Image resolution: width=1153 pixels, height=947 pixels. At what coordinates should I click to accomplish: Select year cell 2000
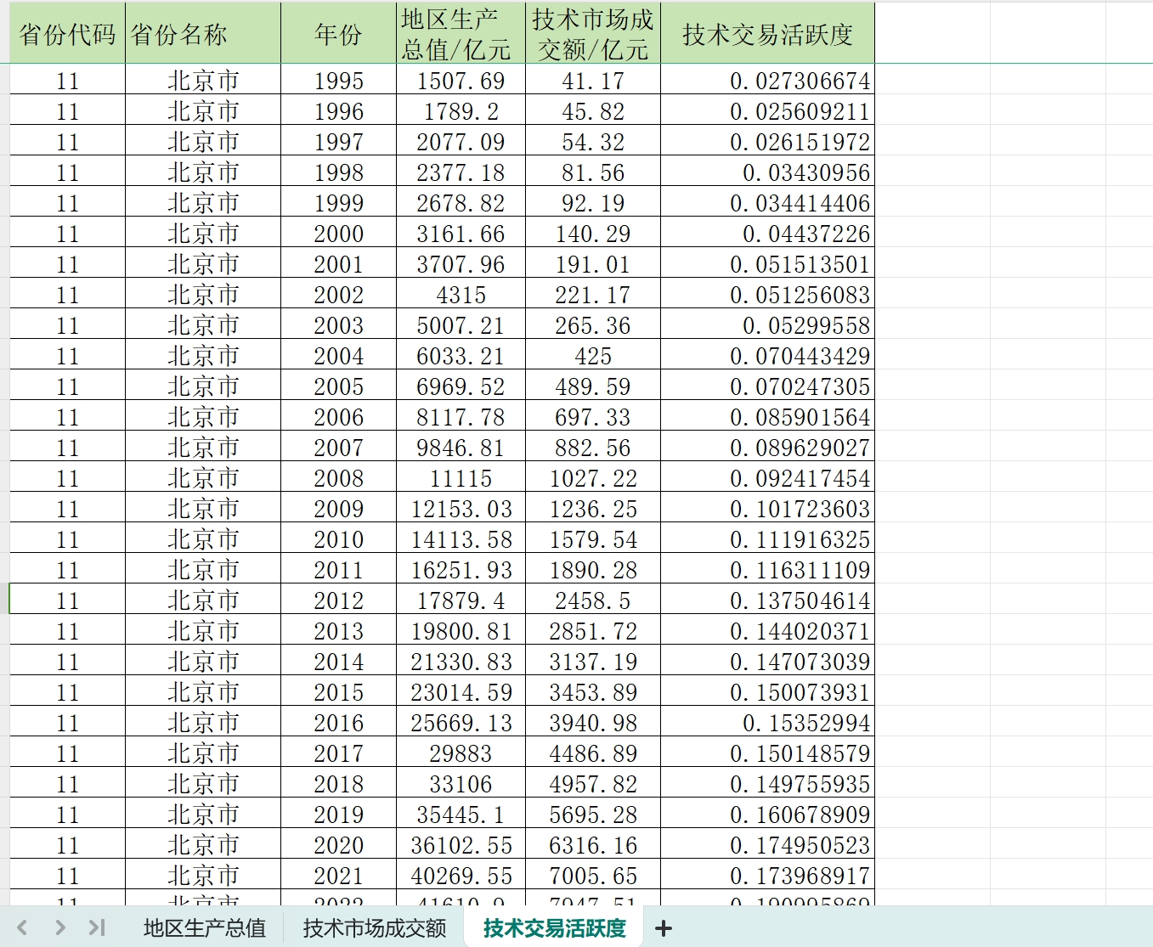(338, 234)
